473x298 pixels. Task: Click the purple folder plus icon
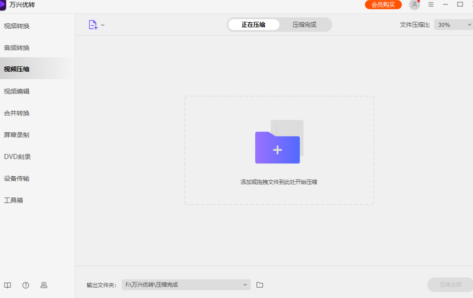(x=278, y=147)
